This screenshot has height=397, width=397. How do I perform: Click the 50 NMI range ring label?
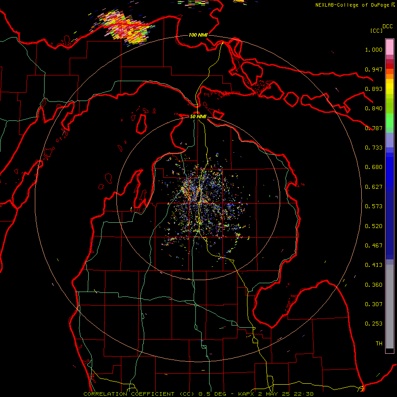[198, 116]
